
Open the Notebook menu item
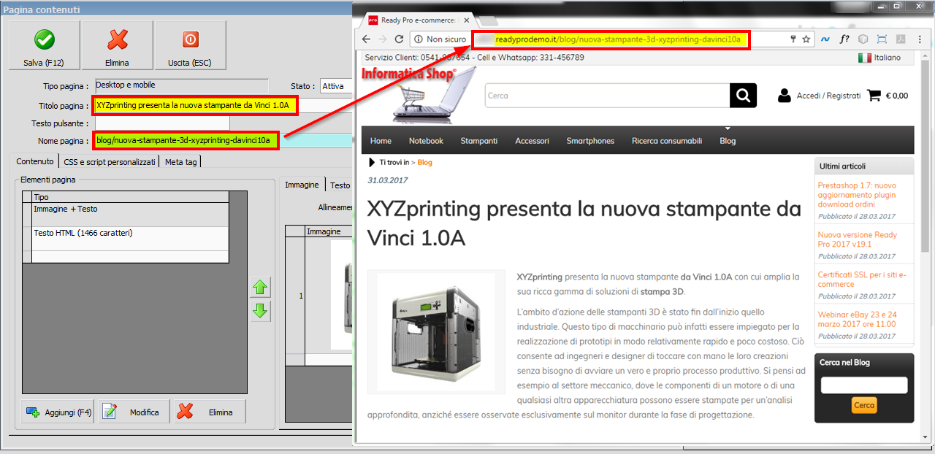[x=426, y=141]
